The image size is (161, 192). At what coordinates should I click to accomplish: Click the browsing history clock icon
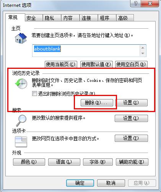click(21, 84)
